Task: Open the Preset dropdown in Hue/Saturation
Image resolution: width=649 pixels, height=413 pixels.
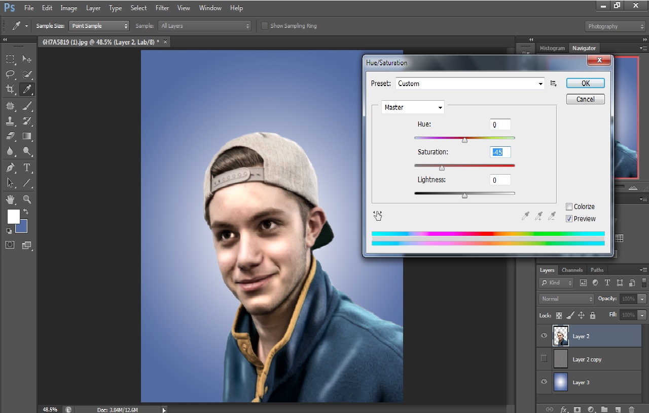Action: pos(470,84)
